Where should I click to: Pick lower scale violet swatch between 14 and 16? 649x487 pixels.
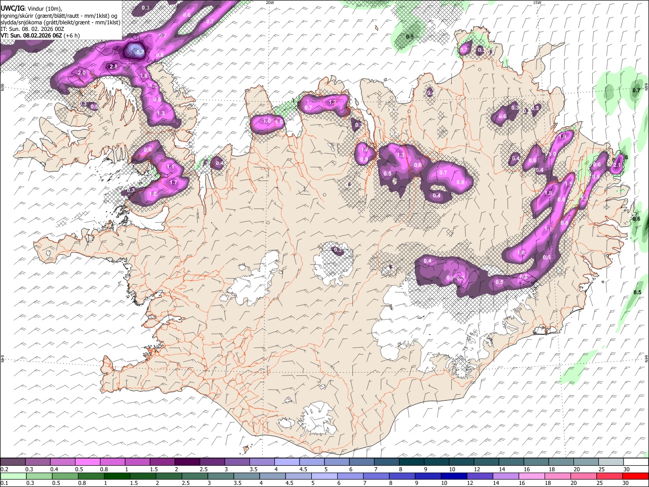506,476
